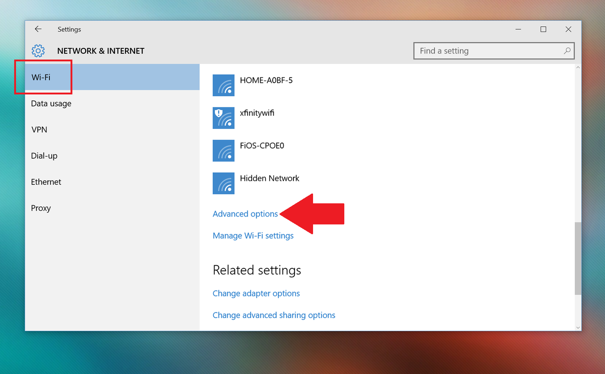Click the FiOS-CPOE0 Wi-Fi signal icon
Image resolution: width=605 pixels, height=374 pixels.
pyautogui.click(x=223, y=150)
